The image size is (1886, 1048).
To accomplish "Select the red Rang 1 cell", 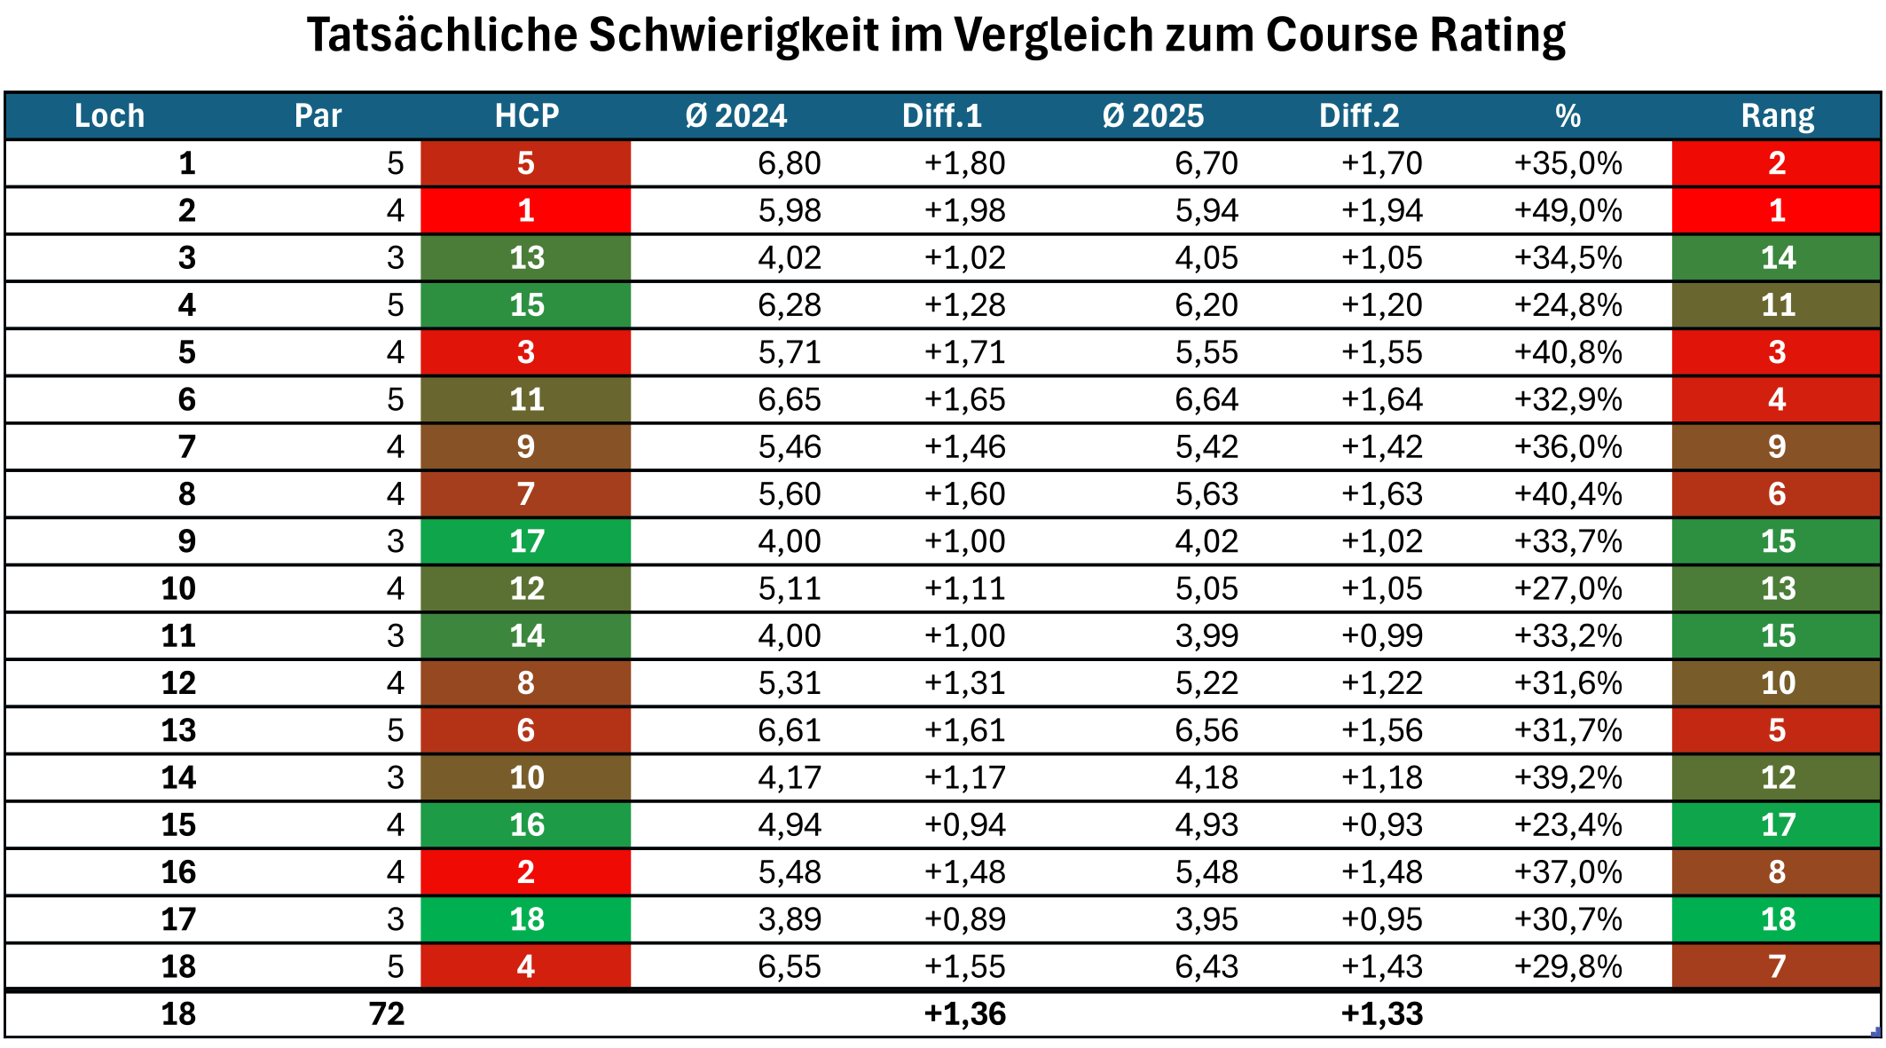I will click(x=1776, y=210).
